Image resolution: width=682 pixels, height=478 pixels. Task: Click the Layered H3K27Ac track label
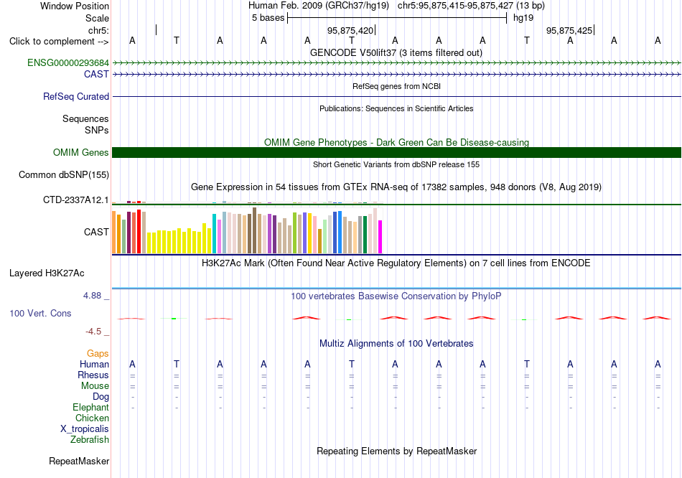pyautogui.click(x=47, y=273)
